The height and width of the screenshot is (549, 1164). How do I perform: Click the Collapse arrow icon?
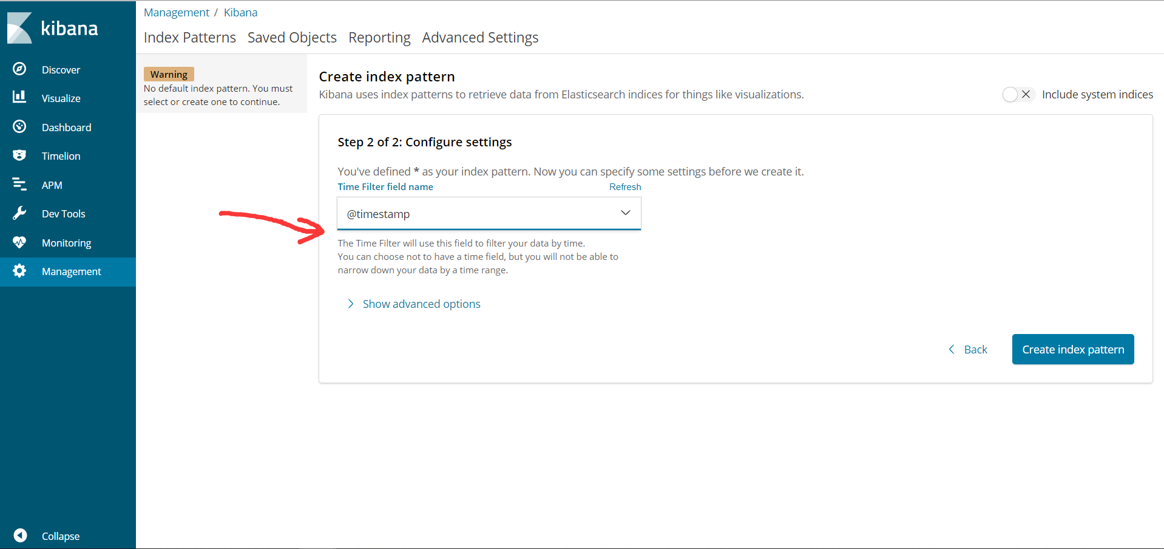(x=20, y=535)
